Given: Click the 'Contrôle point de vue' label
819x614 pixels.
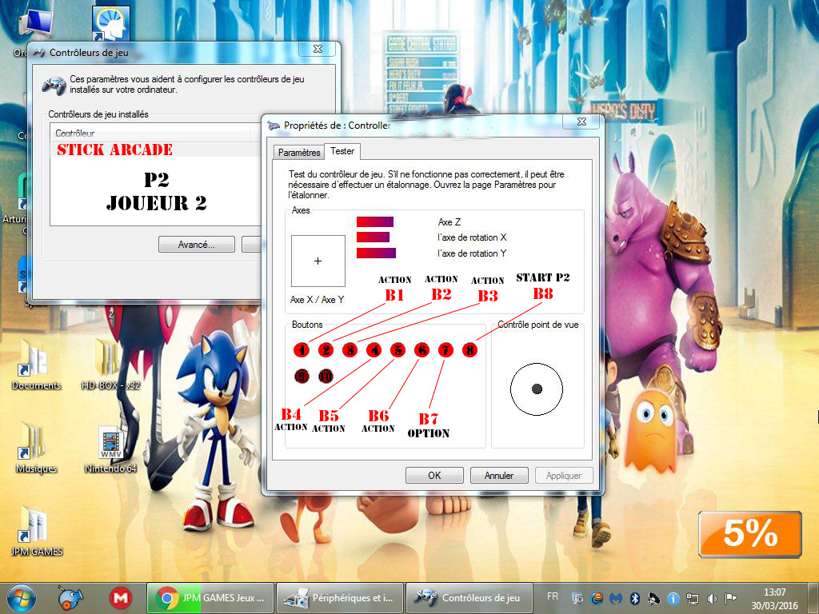Looking at the screenshot, I should click(x=538, y=325).
